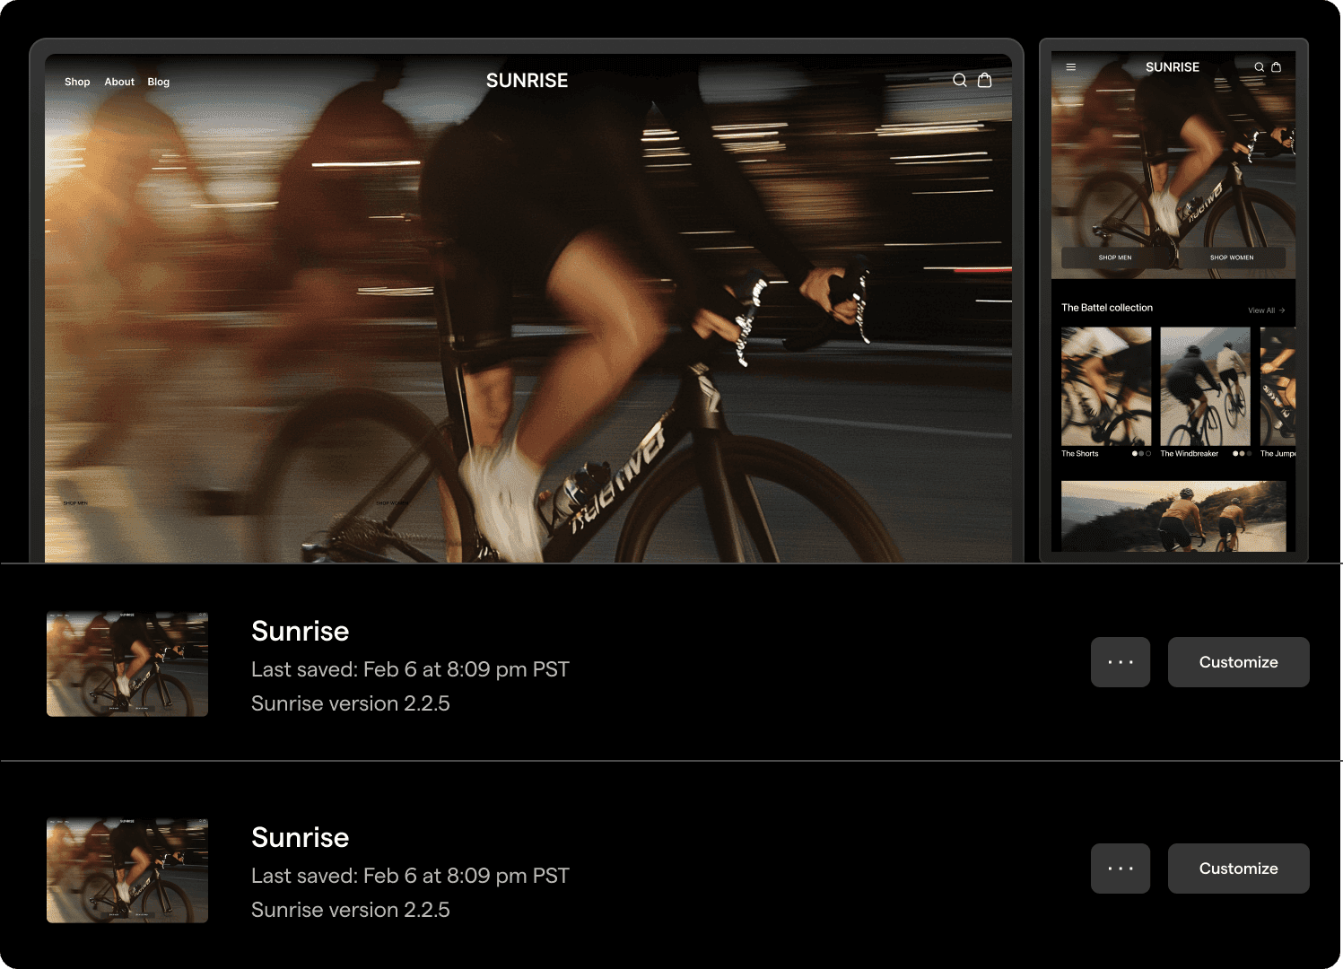Click the search icon in desktop preview
This screenshot has height=969, width=1343.
click(x=959, y=81)
